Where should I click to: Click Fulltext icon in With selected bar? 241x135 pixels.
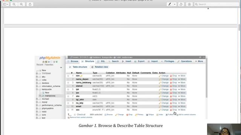click(x=166, y=115)
